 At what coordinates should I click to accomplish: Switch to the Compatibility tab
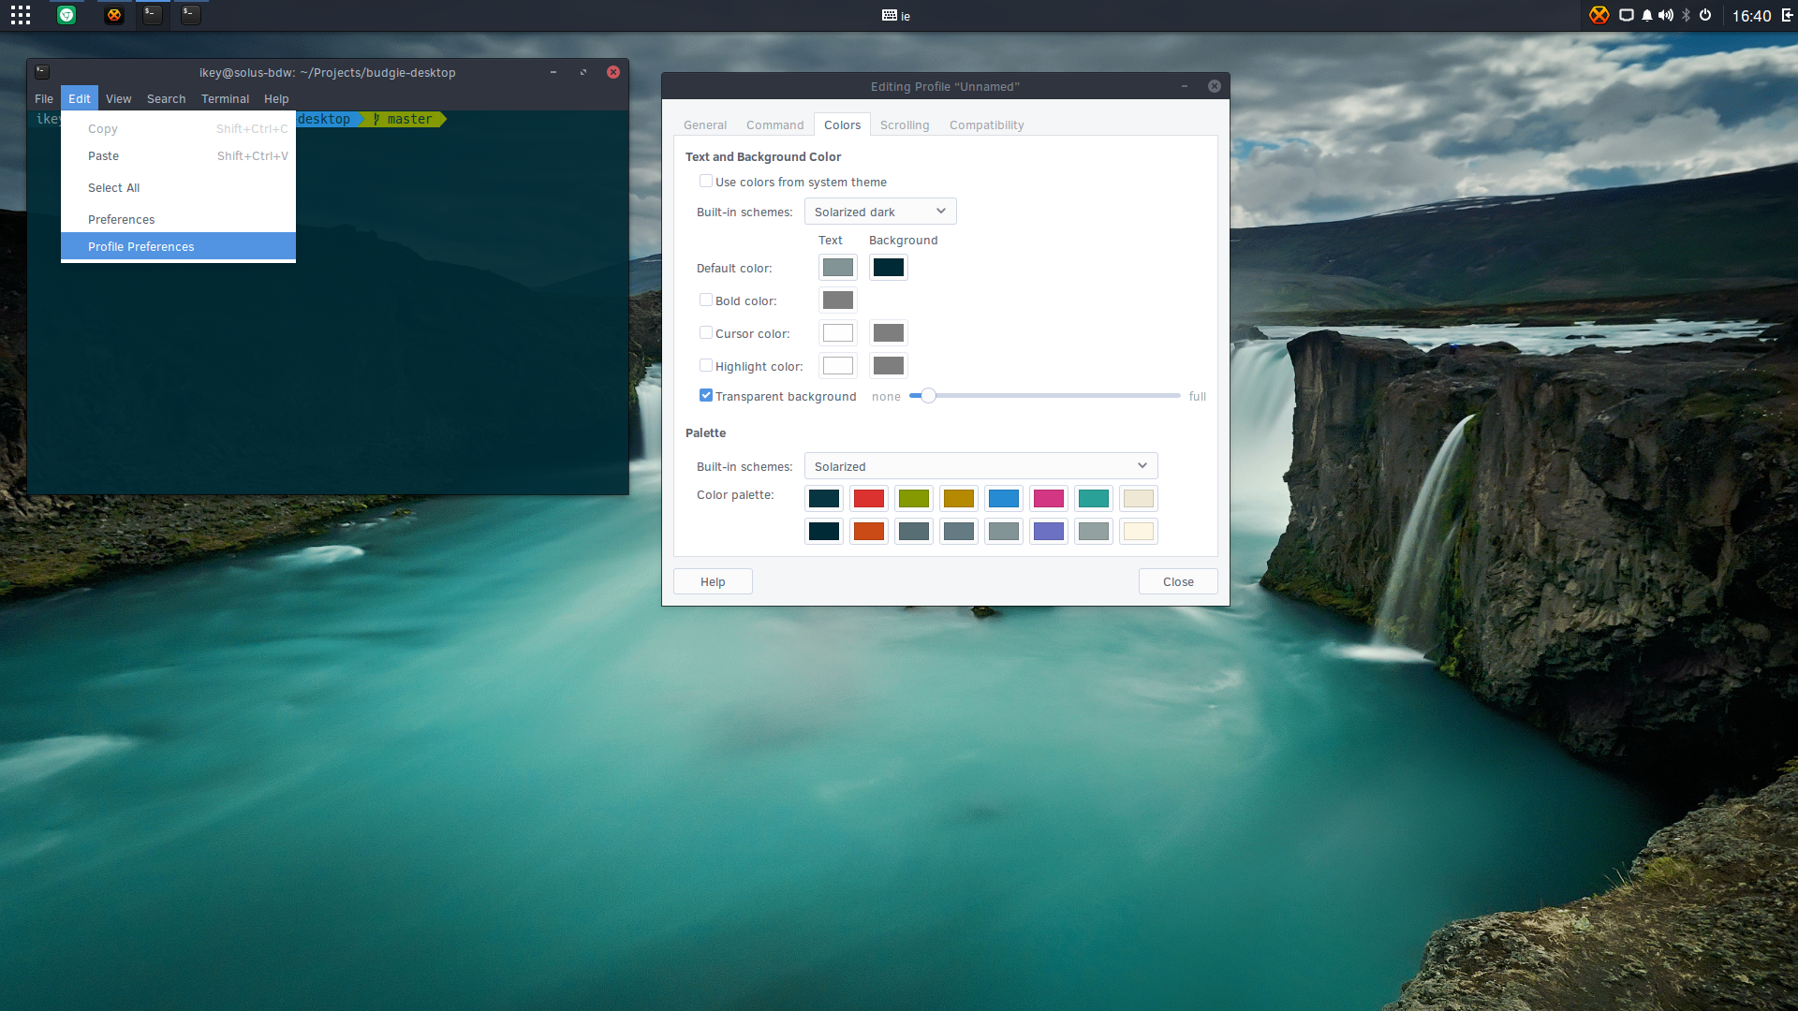pyautogui.click(x=986, y=125)
